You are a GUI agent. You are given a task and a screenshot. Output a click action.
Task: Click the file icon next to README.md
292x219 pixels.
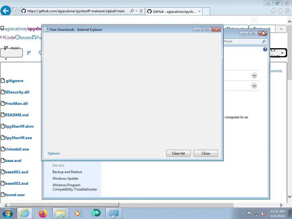click(3, 115)
